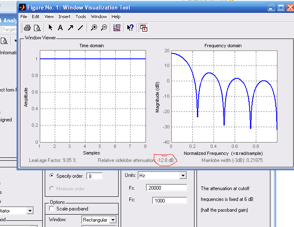Screen dimensions: 294x227
Task: Activate the Zoom Out magnifier
Action: pyautogui.click(x=104, y=28)
